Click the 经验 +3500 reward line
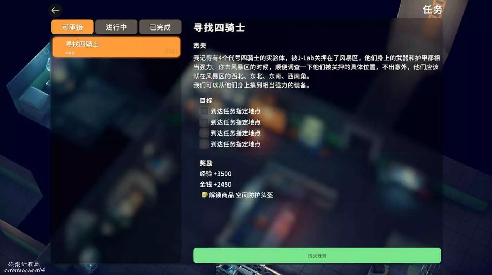This screenshot has height=275, width=492. 215,174
